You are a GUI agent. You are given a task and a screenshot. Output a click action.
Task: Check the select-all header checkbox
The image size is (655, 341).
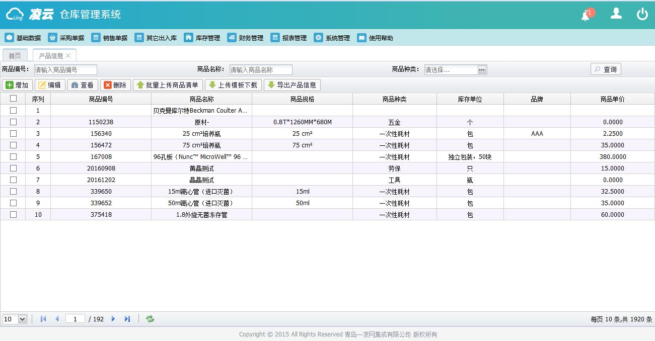coord(14,99)
